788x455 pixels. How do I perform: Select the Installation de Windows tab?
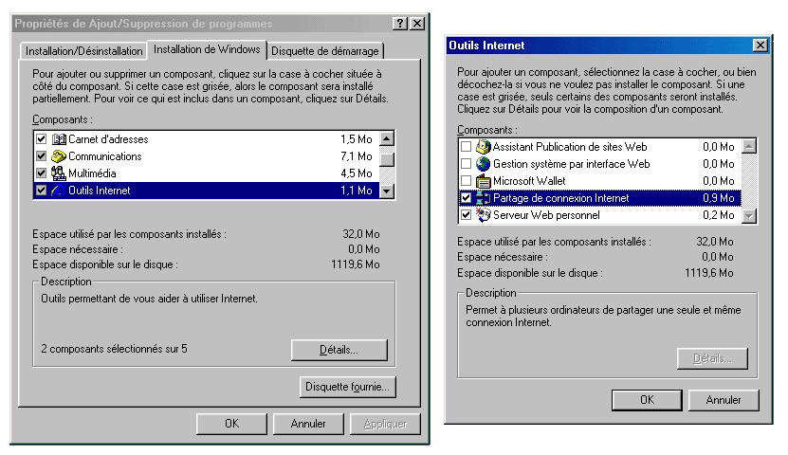point(207,49)
